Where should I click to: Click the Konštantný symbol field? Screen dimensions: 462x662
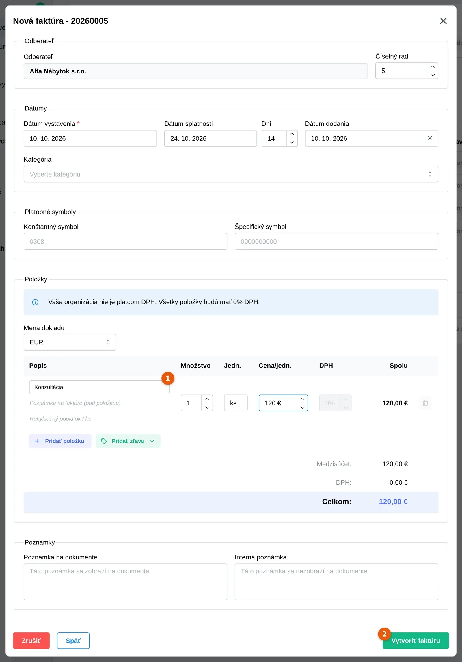pos(125,242)
